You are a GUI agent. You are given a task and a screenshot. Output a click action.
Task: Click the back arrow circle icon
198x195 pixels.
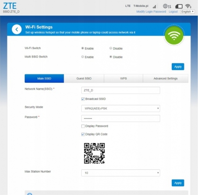17,29
